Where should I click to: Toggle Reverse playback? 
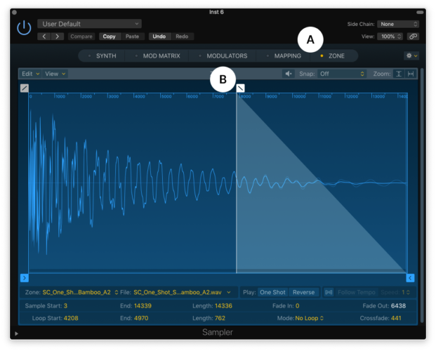303,292
